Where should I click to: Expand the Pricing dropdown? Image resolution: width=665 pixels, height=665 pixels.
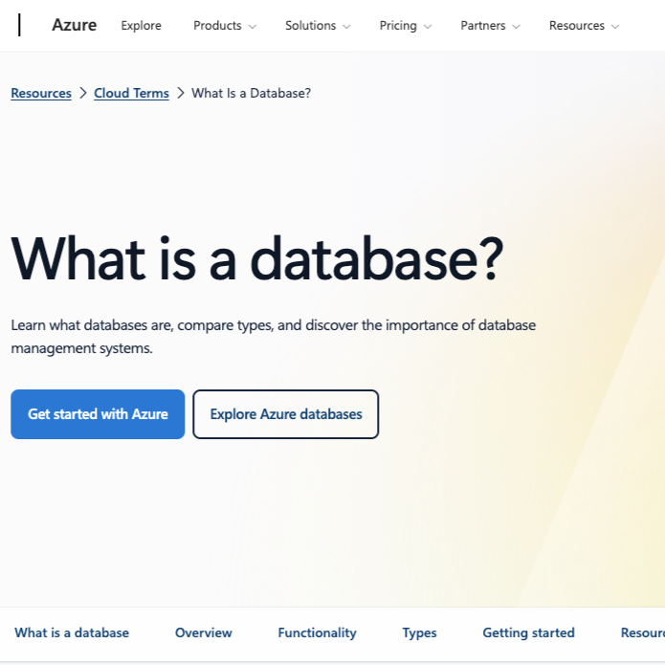(x=406, y=26)
